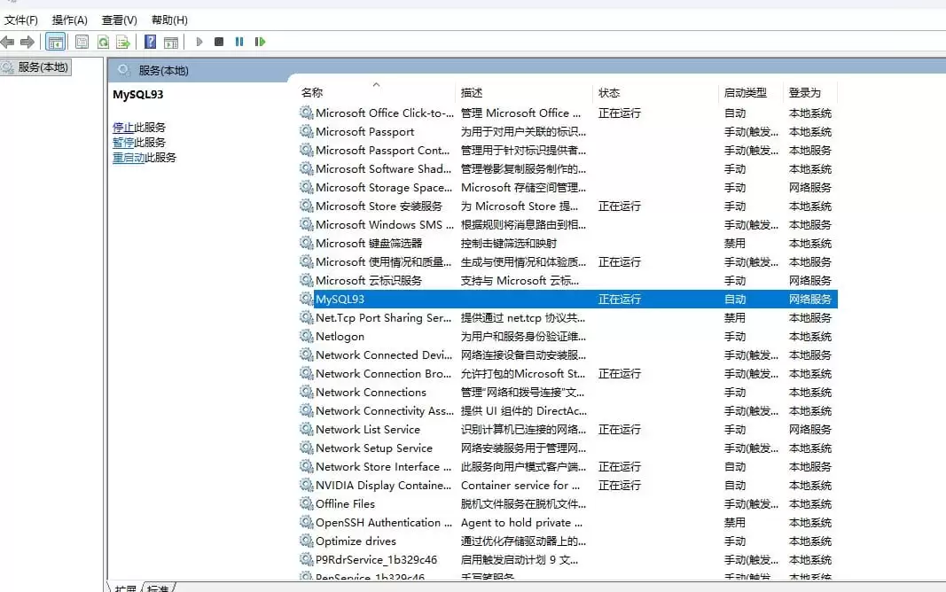Image resolution: width=946 pixels, height=592 pixels.
Task: Click the Restart Service icon
Action: coord(260,42)
